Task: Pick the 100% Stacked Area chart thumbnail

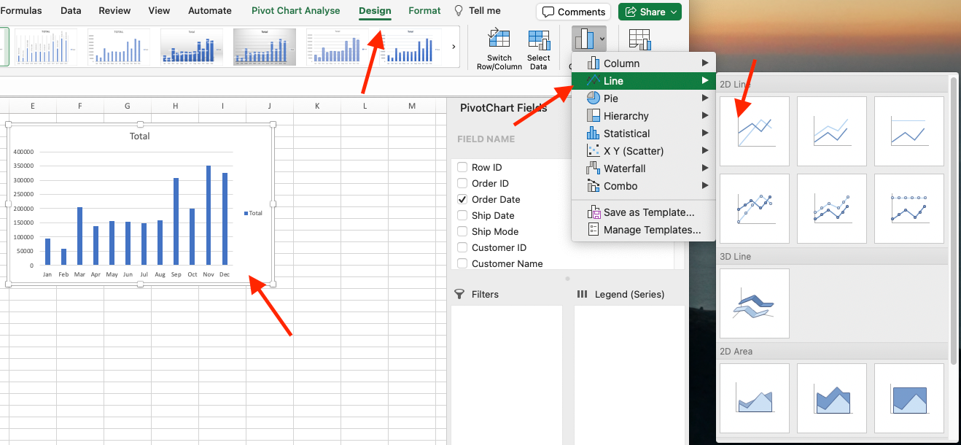Action: coord(909,398)
